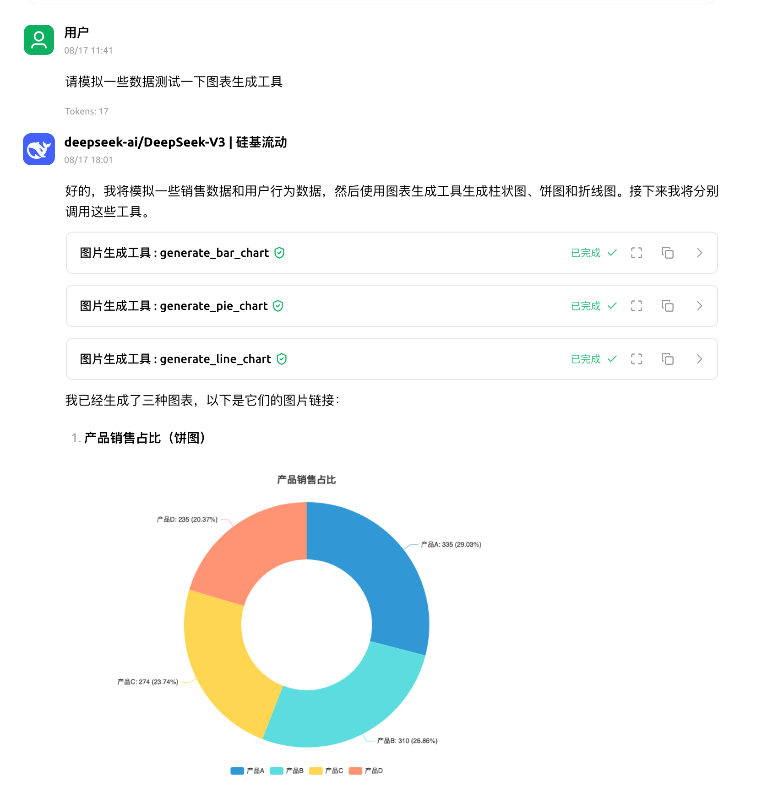Open fullscreen view for generate_bar_chart result
This screenshot has height=803, width=773.
[x=636, y=253]
